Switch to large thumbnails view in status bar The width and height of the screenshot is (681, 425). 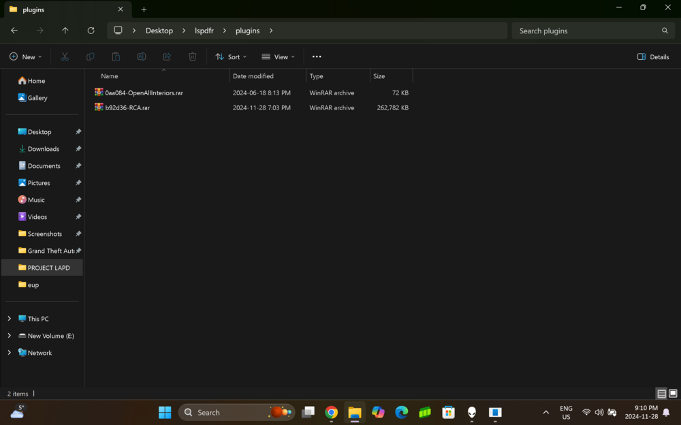pyautogui.click(x=673, y=394)
